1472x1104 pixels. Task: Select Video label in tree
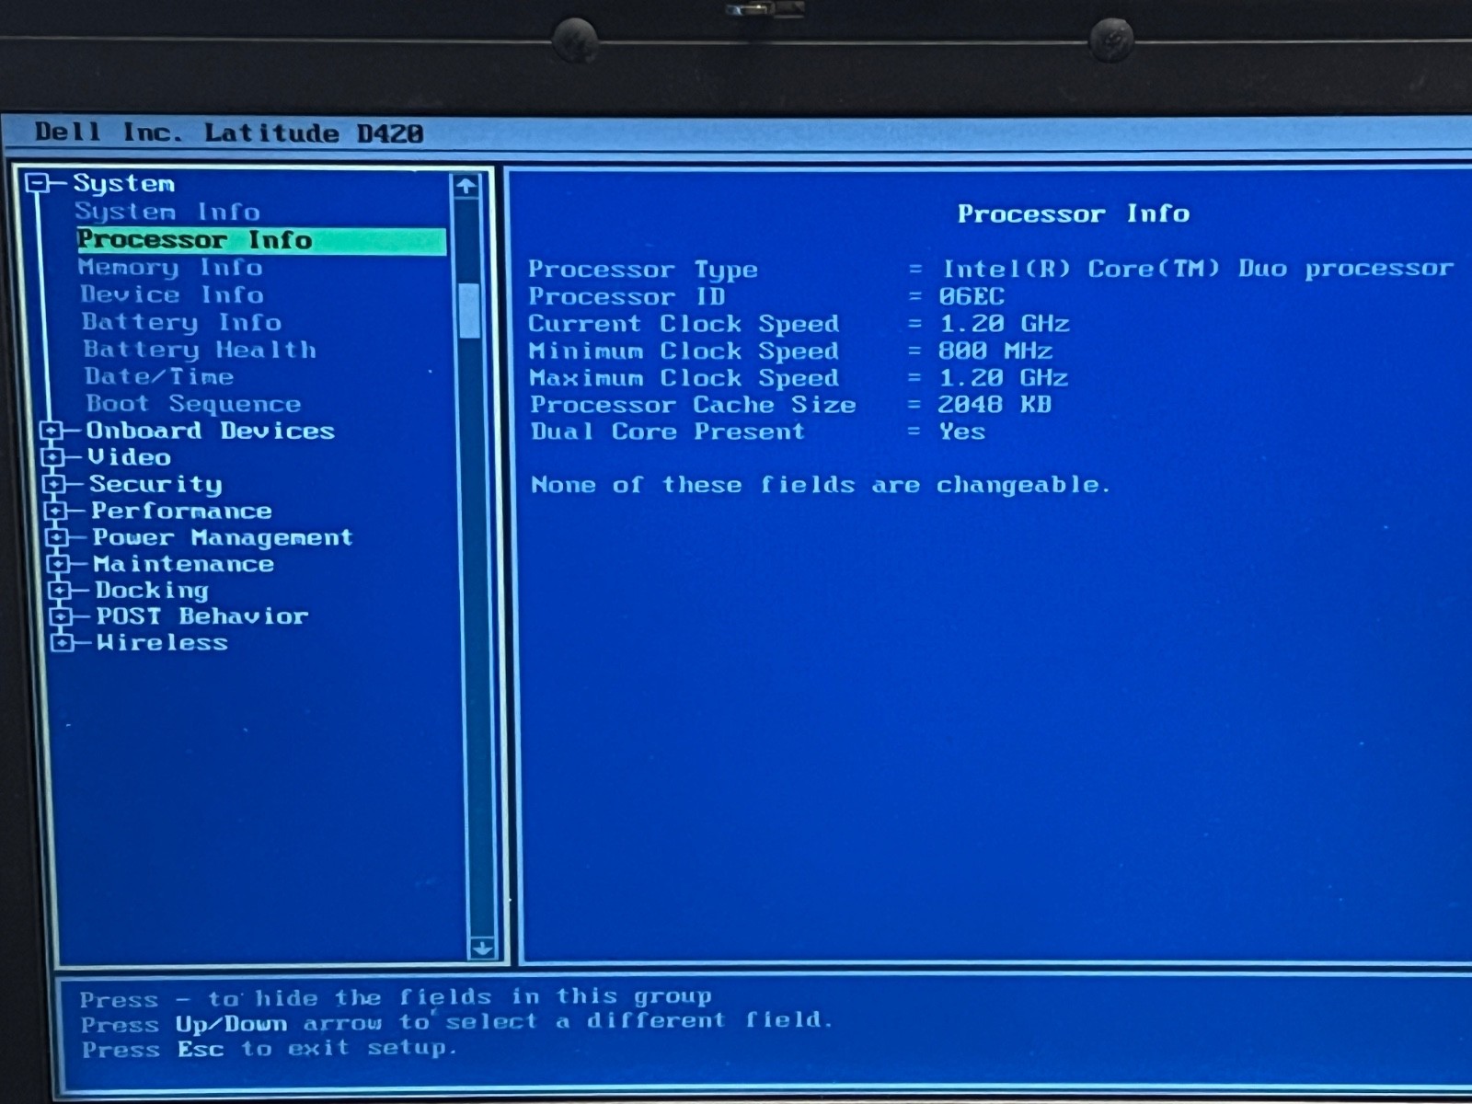coord(129,457)
